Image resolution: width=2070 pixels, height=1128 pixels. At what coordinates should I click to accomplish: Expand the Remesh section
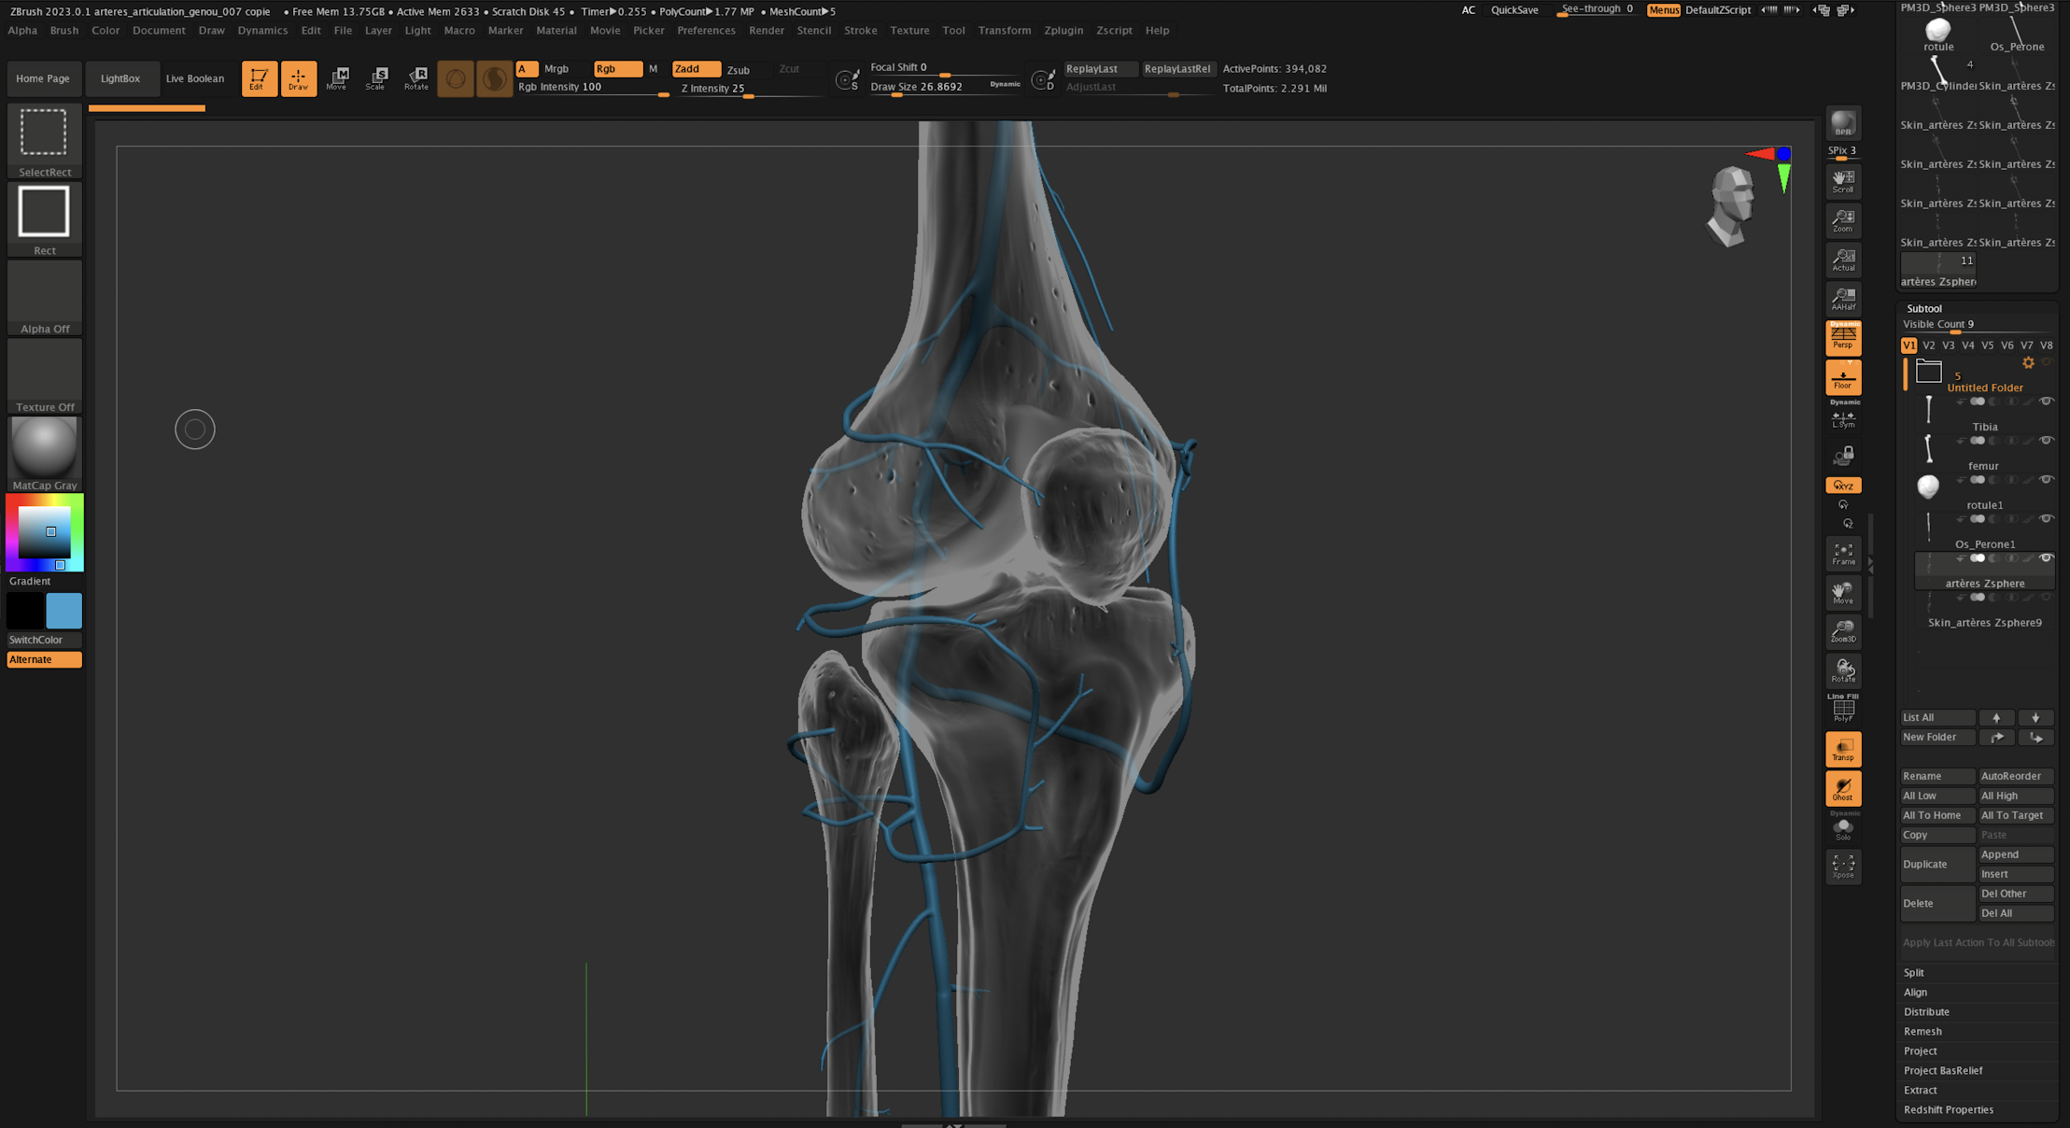pos(1922,1031)
